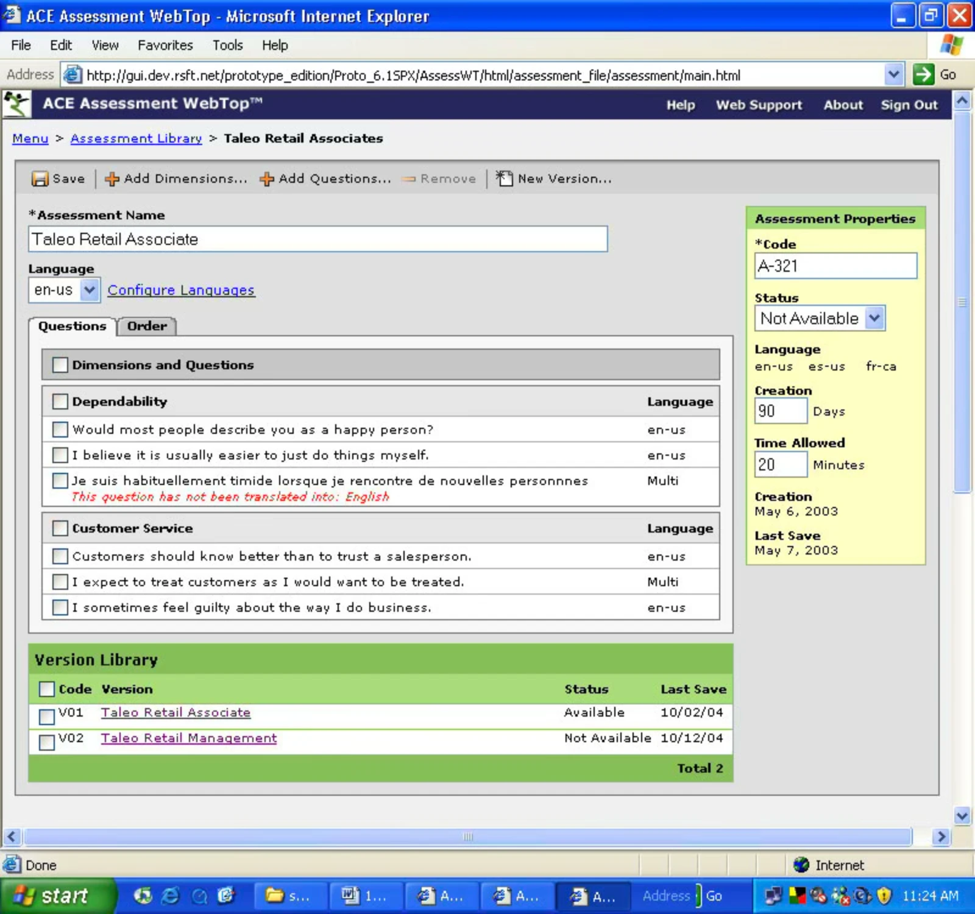Expand the address bar history dropdown

pos(893,75)
